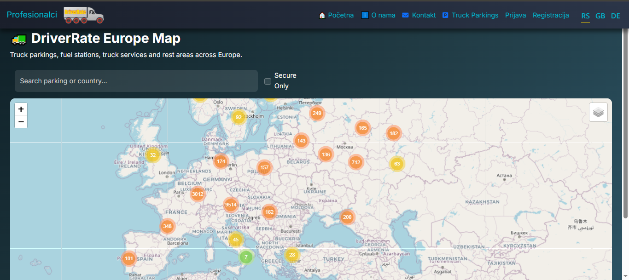
Task: Open the yellow 63 cluster
Action: (x=397, y=164)
